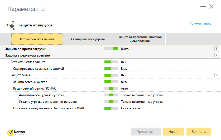Screen dimensions: 221x140
Task: Click help icon for Защита в реальном времени
Action: (x=216, y=55)
